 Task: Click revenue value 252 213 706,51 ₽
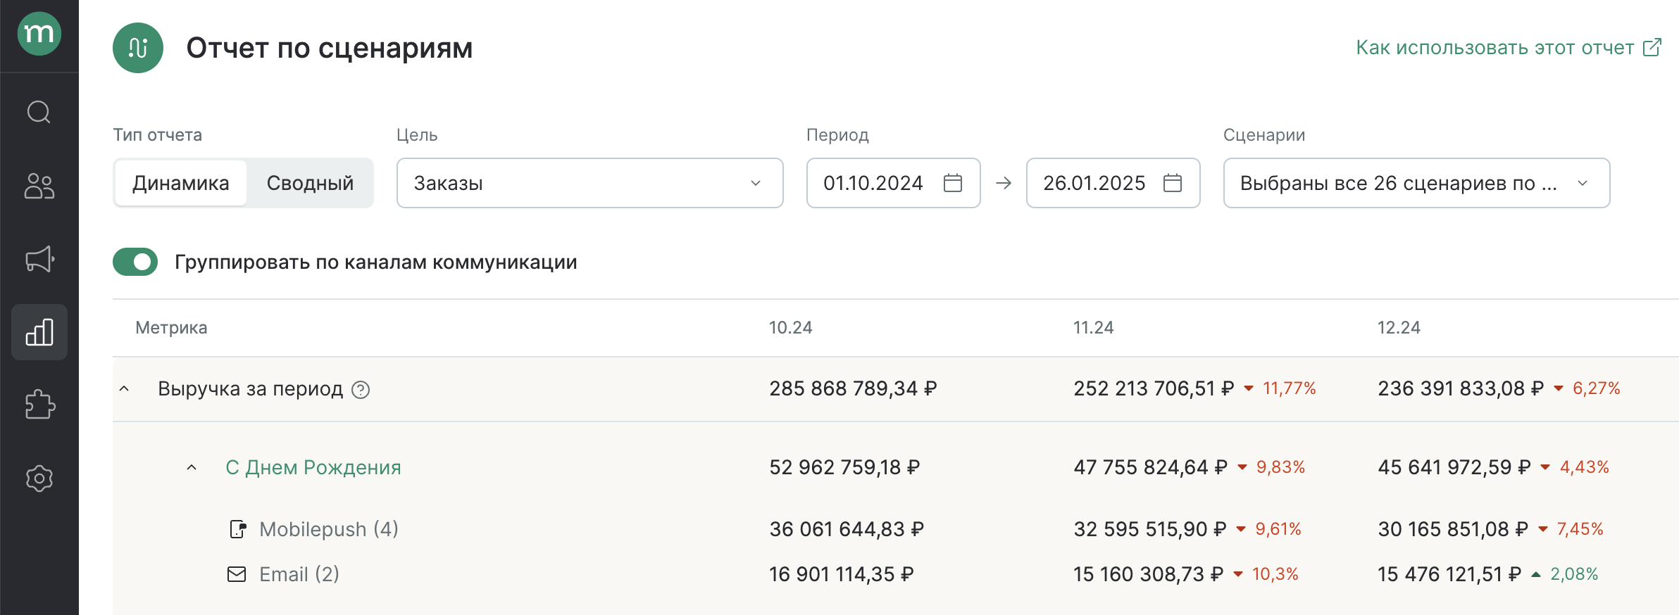coord(1154,388)
